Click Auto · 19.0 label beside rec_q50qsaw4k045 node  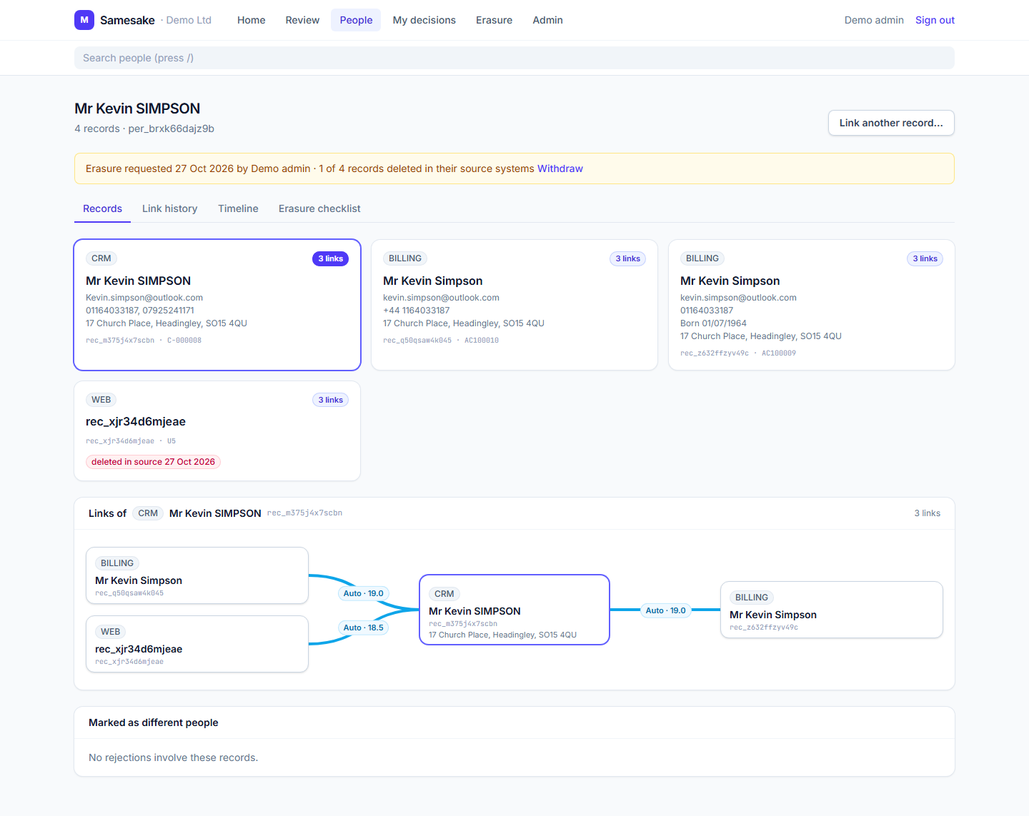(x=364, y=593)
